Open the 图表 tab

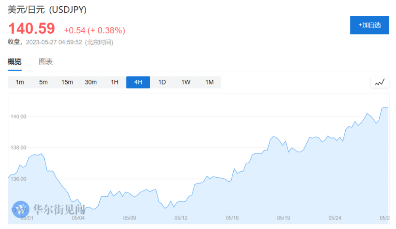[x=46, y=62]
